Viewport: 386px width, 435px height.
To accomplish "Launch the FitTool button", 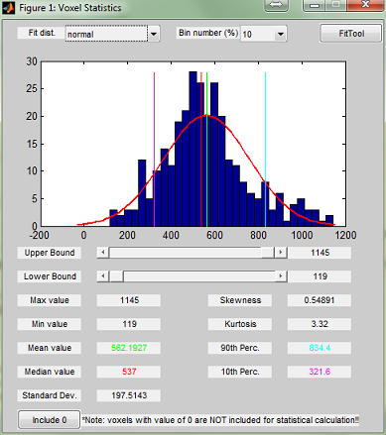I will coord(351,34).
